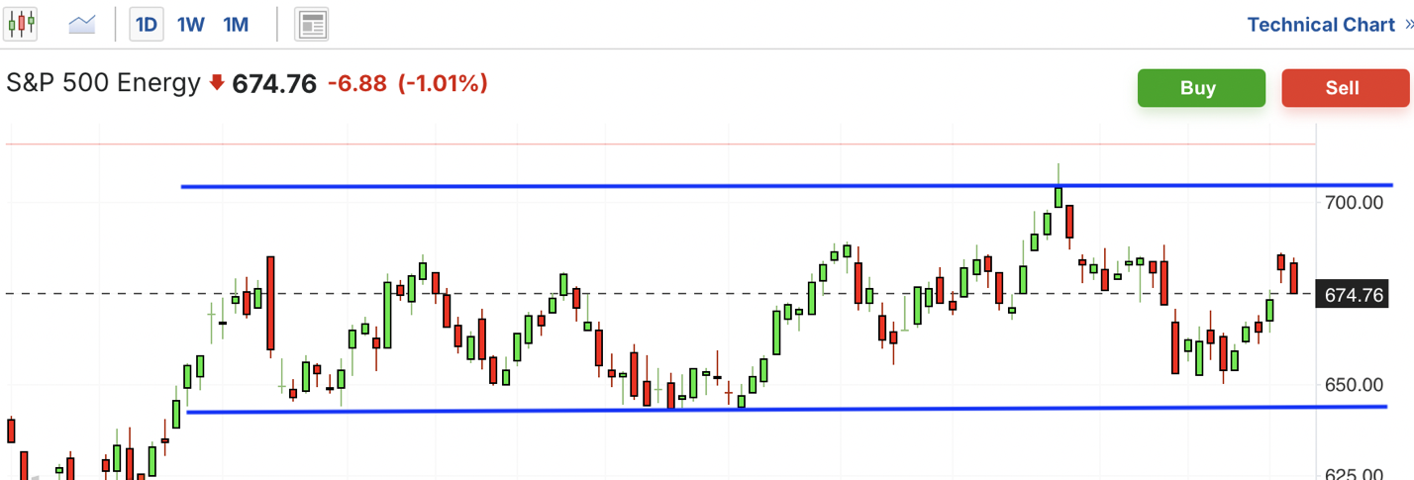Click the red down arrow indicator
The image size is (1414, 480).
coord(217,84)
